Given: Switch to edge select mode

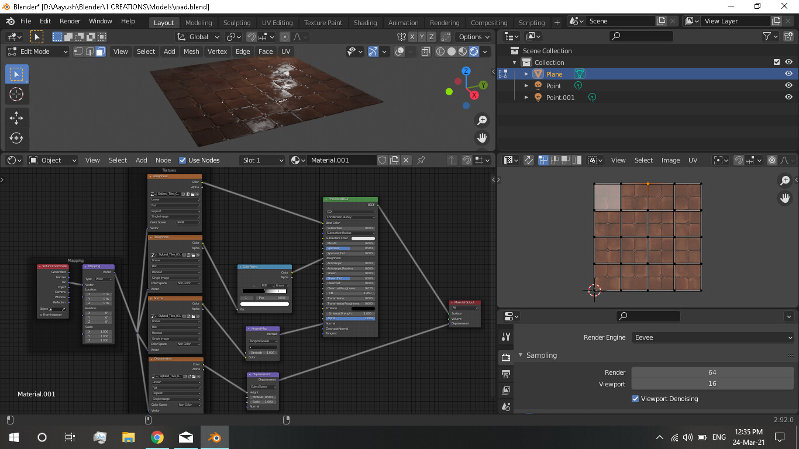Looking at the screenshot, I should pos(89,51).
